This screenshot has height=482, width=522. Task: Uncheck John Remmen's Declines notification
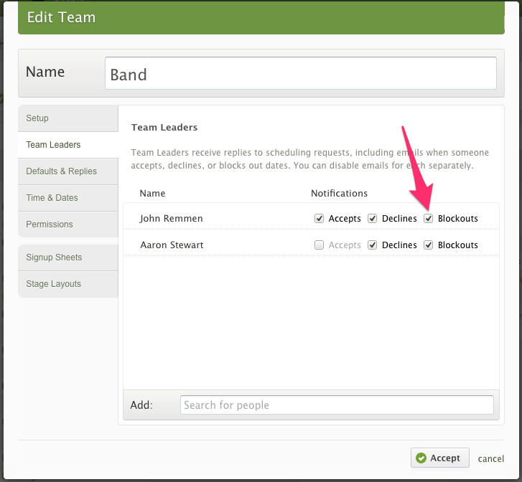click(373, 219)
